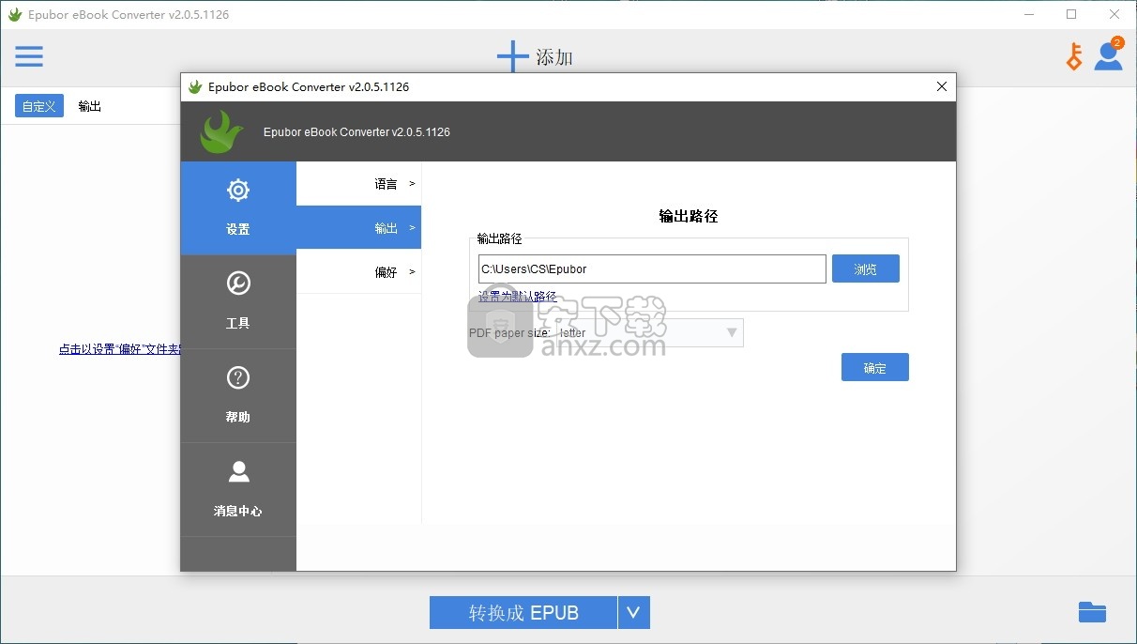Select the 输出 settings entry

tap(358, 227)
